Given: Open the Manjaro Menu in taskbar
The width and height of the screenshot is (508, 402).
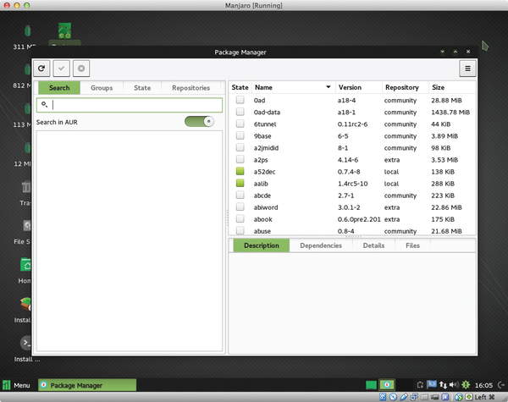Looking at the screenshot, I should (16, 385).
